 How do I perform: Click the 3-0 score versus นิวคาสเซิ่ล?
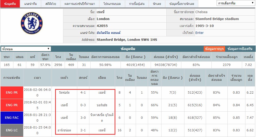pyautogui.click(x=83, y=118)
